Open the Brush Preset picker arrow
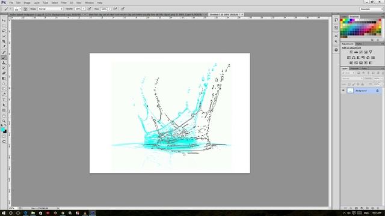 coord(20,9)
